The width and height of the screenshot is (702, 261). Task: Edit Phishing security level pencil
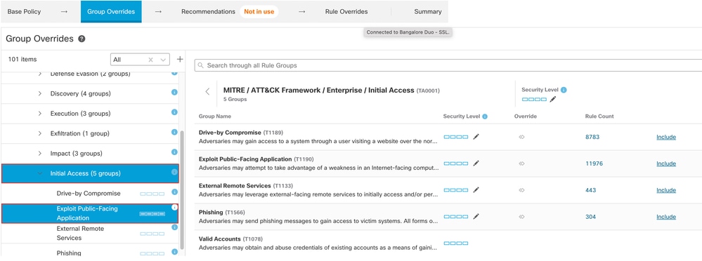click(476, 217)
